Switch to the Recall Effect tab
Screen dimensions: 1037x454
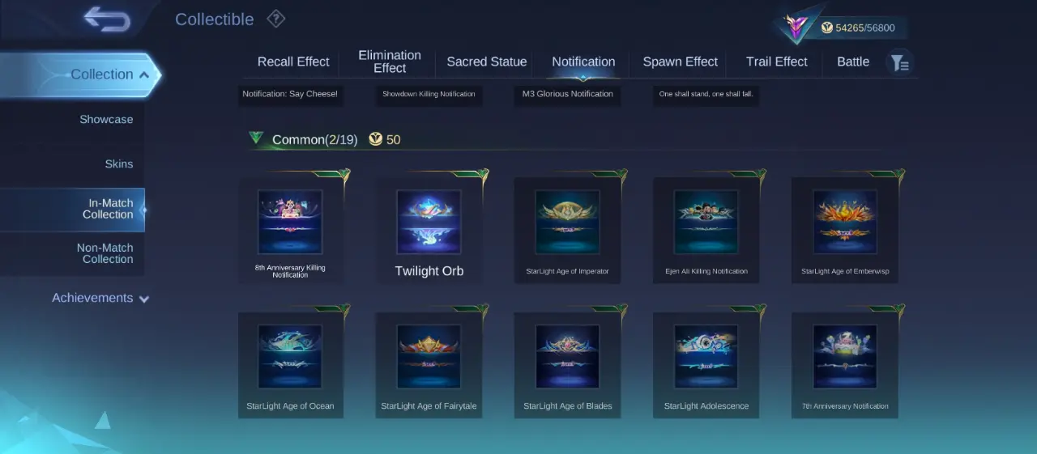293,62
